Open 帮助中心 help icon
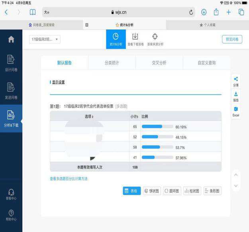249x232 pixels. [11, 215]
